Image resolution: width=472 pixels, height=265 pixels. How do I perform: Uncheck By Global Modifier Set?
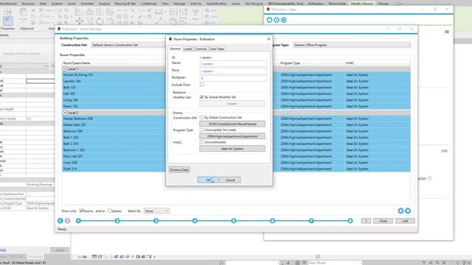(201, 97)
